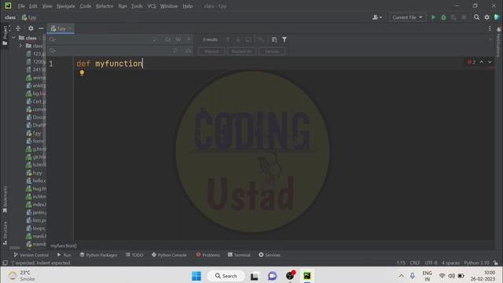This screenshot has height=283, width=503.
Task: Open the Bookmarks side tab
Action: 5,199
